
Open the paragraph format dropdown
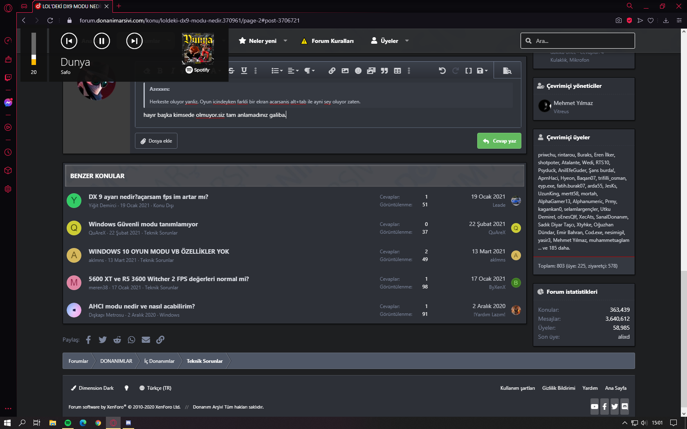tap(310, 71)
